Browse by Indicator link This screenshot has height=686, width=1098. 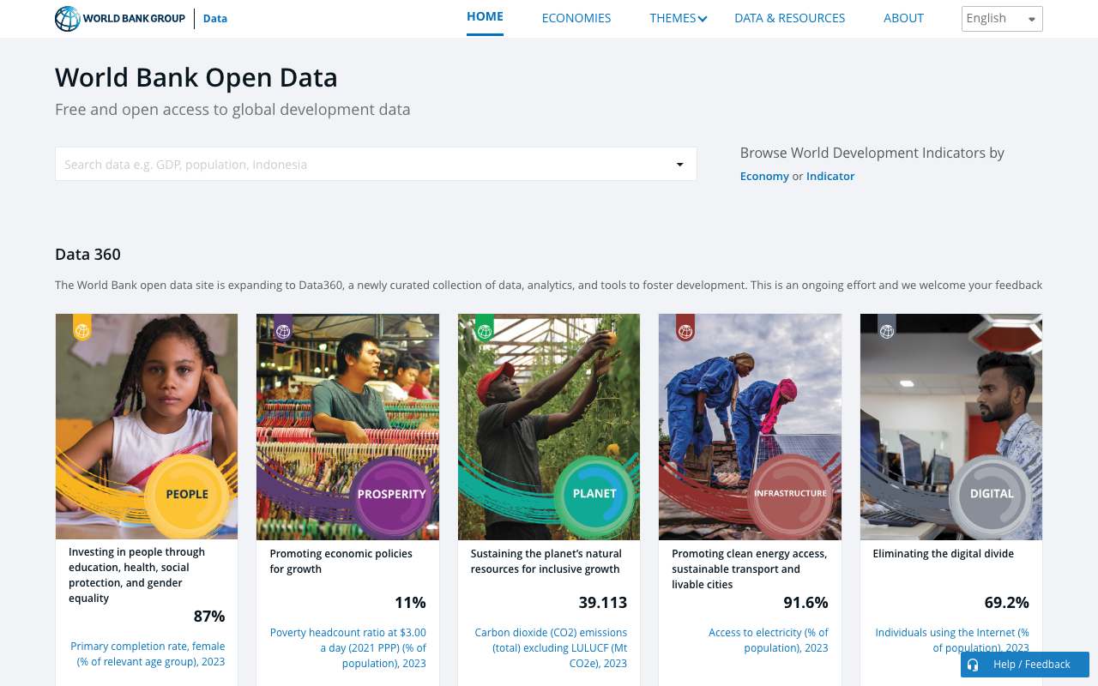[x=830, y=176]
